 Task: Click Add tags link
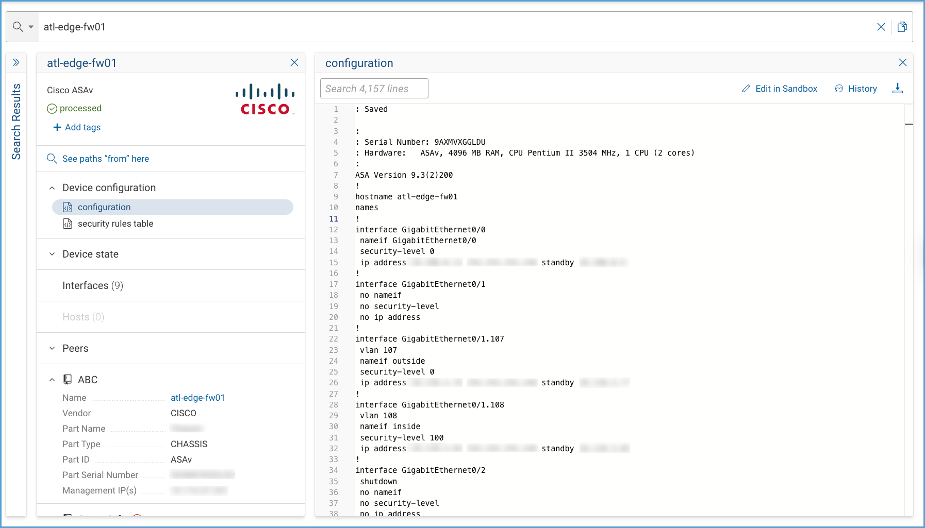tap(77, 127)
